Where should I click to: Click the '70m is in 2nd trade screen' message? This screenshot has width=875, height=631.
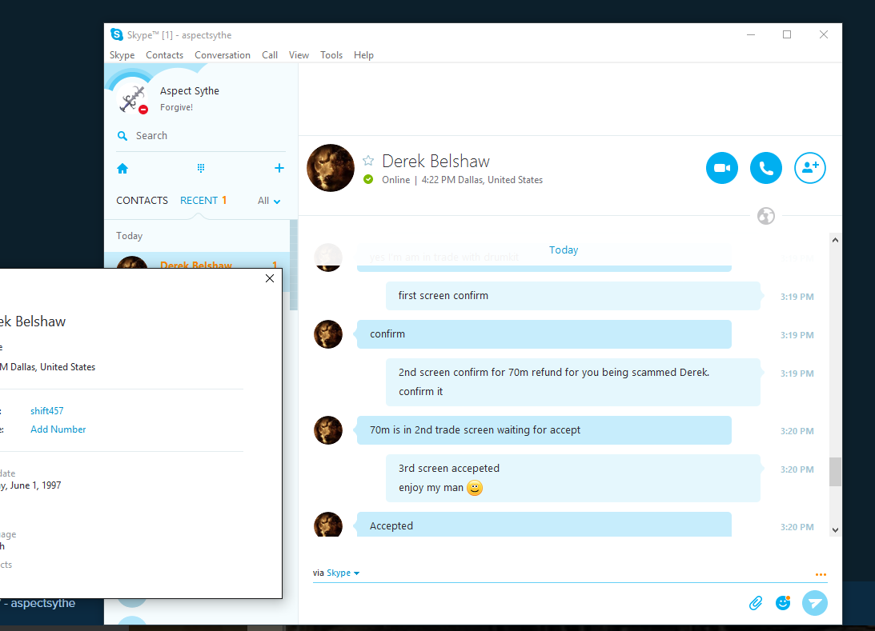[544, 430]
